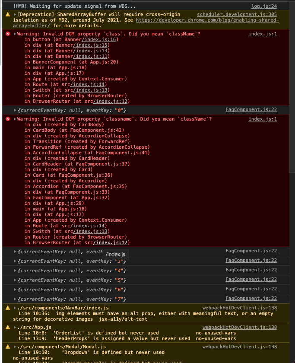295x363 pixels.
Task: Expand the Deprecation SharedArrayBuffer warning
Action: click(15, 15)
